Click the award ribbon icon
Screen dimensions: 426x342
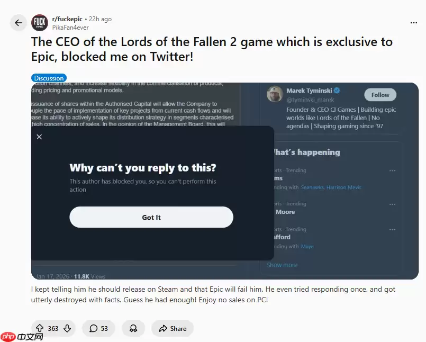coord(133,328)
